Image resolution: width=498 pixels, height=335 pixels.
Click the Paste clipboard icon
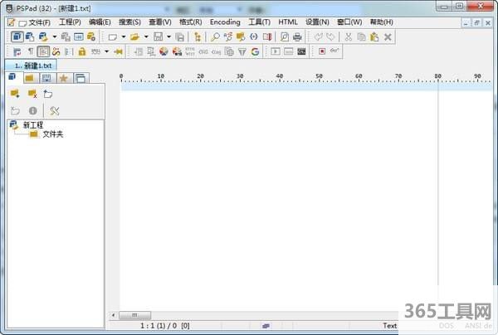pyautogui.click(x=374, y=37)
